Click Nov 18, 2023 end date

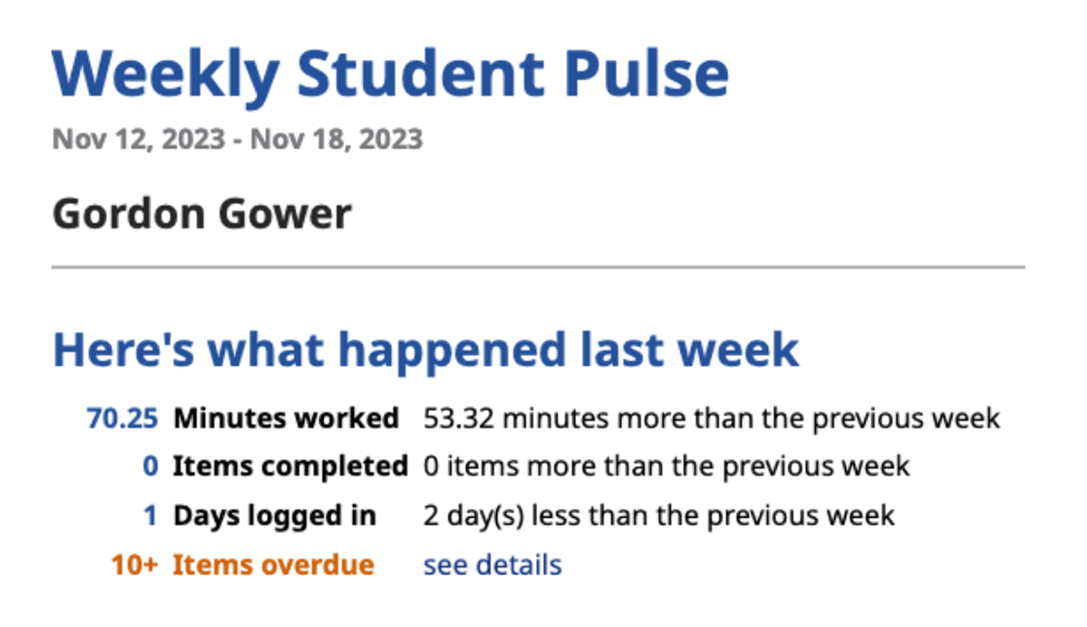(x=336, y=139)
